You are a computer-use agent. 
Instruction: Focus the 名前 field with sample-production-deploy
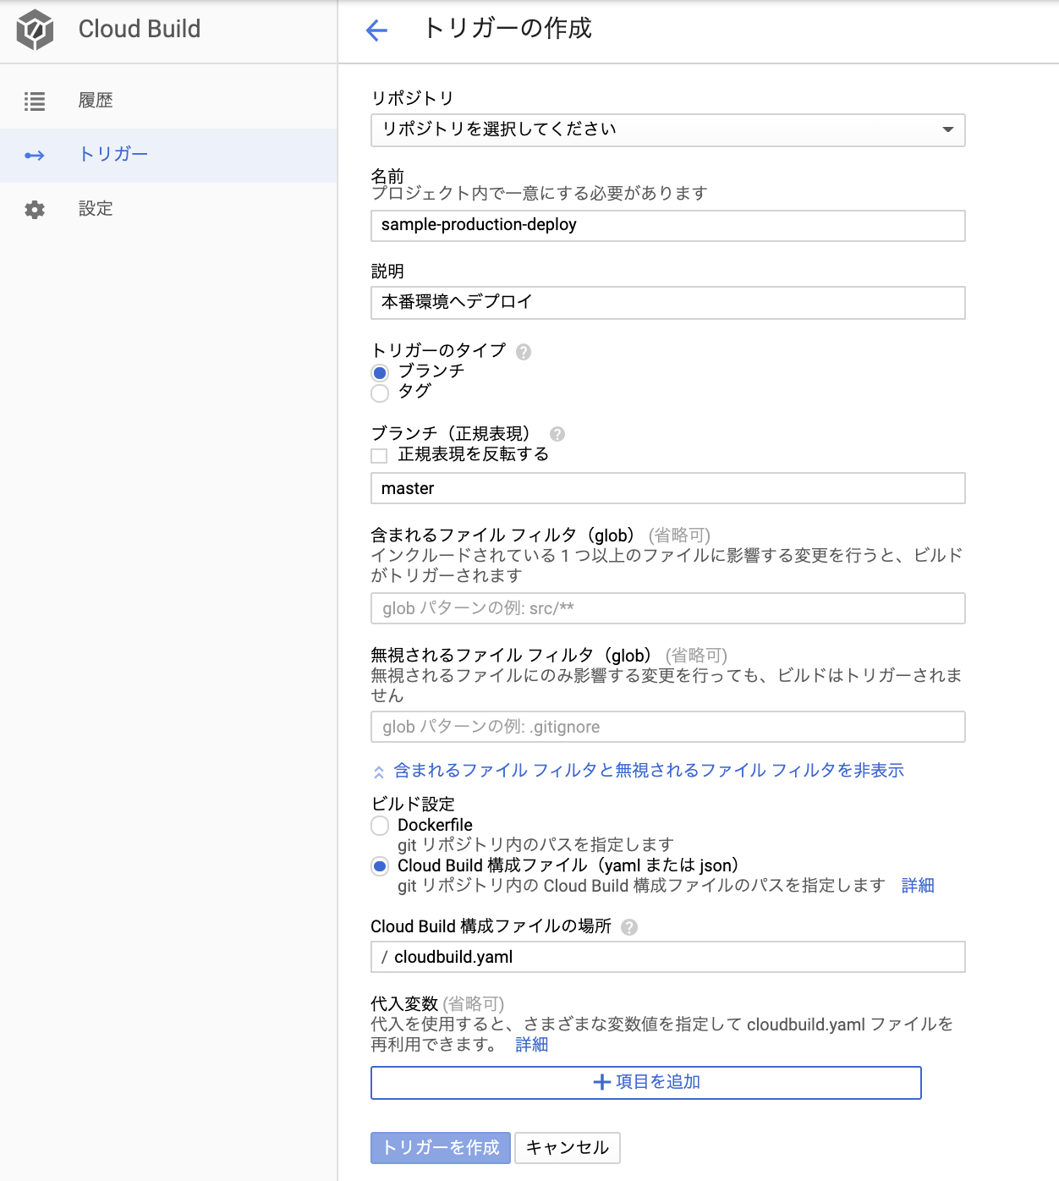click(668, 226)
